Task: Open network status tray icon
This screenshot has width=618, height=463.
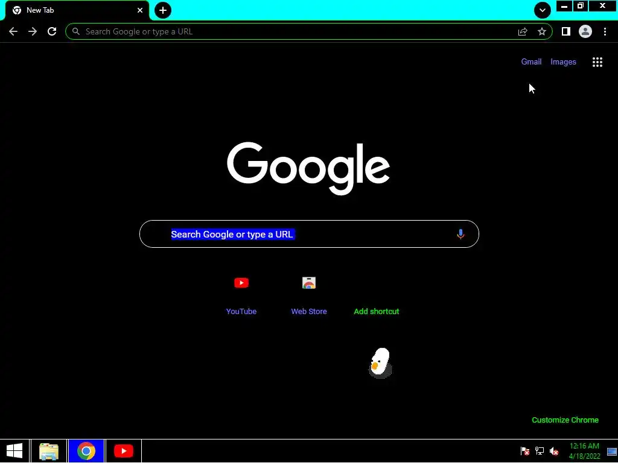Action: pos(540,451)
